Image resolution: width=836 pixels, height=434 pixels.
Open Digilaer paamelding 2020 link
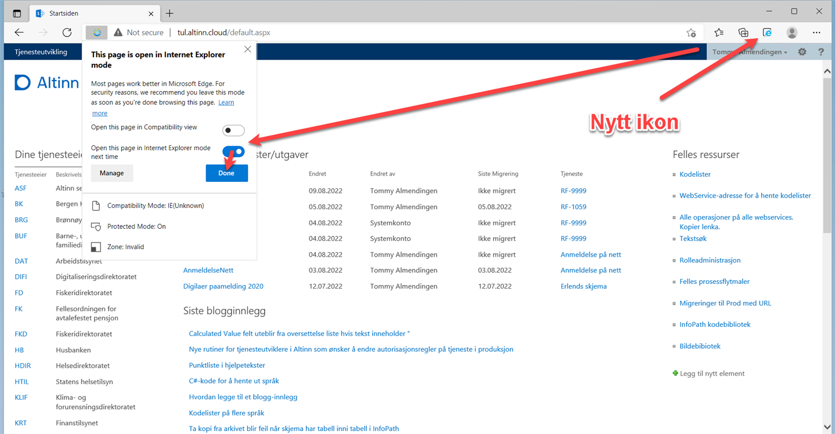[x=223, y=286]
